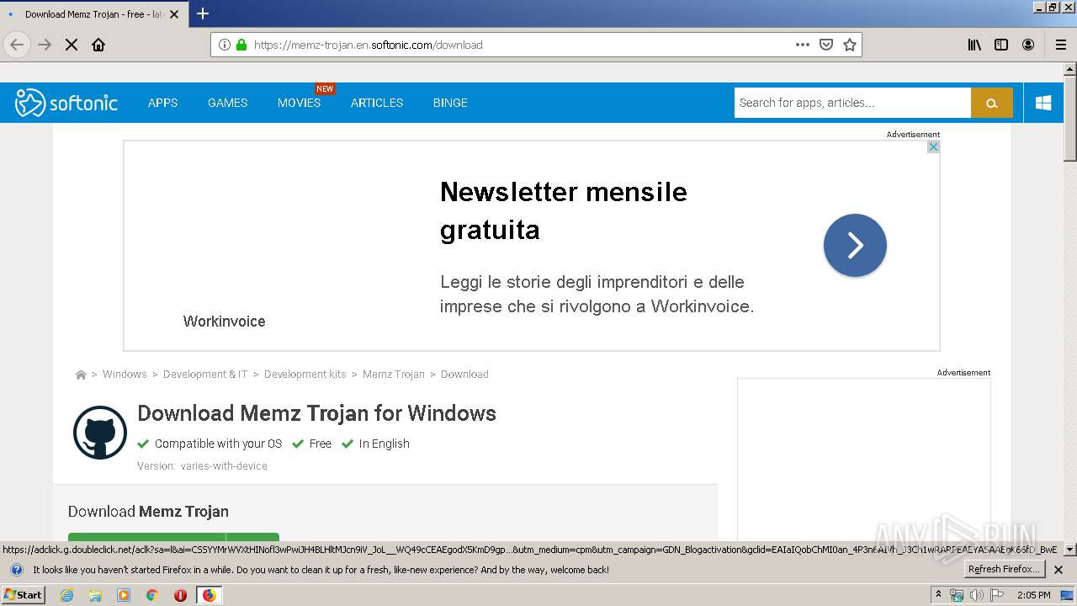
Task: Show hidden system tray icons
Action: click(x=938, y=595)
